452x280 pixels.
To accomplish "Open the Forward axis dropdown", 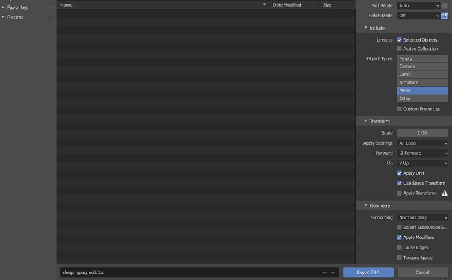I will [x=422, y=154].
